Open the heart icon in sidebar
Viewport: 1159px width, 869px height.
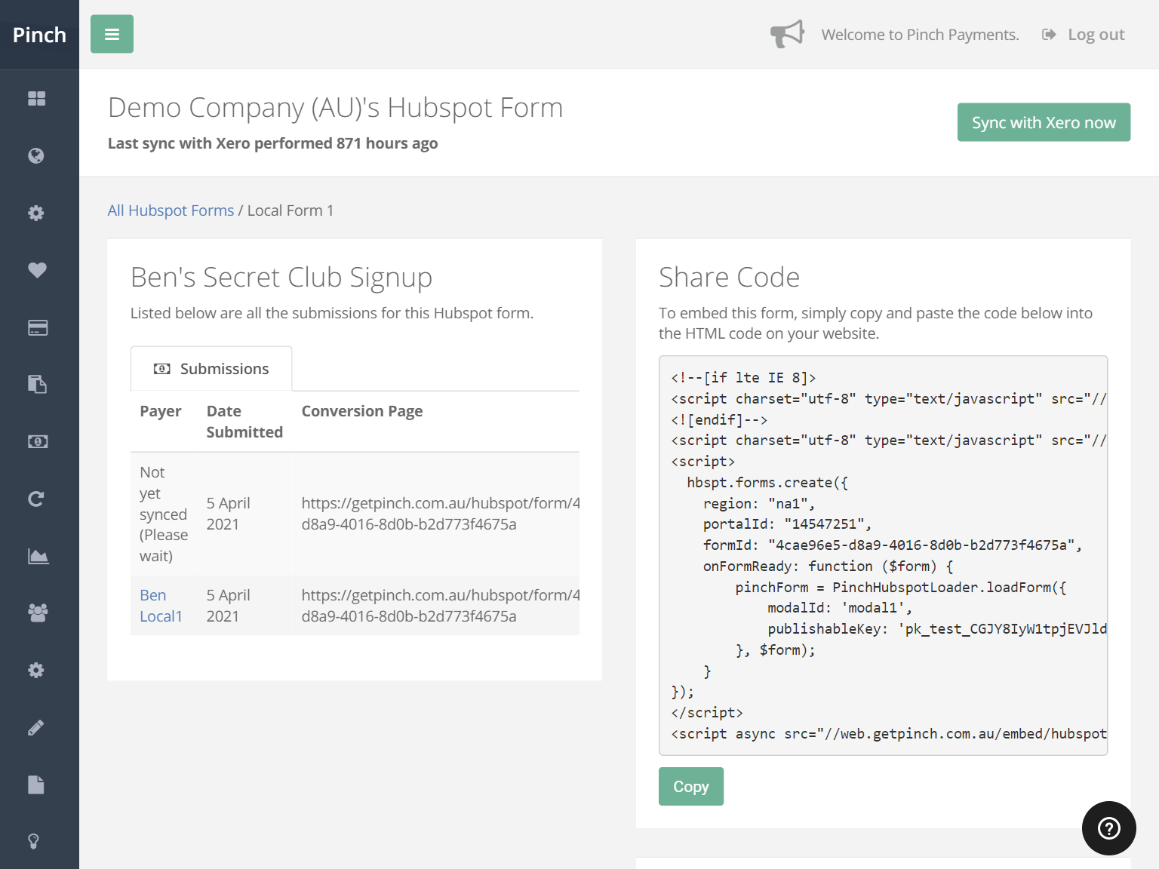[37, 270]
